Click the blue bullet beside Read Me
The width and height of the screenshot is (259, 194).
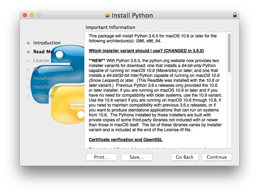pyautogui.click(x=28, y=52)
